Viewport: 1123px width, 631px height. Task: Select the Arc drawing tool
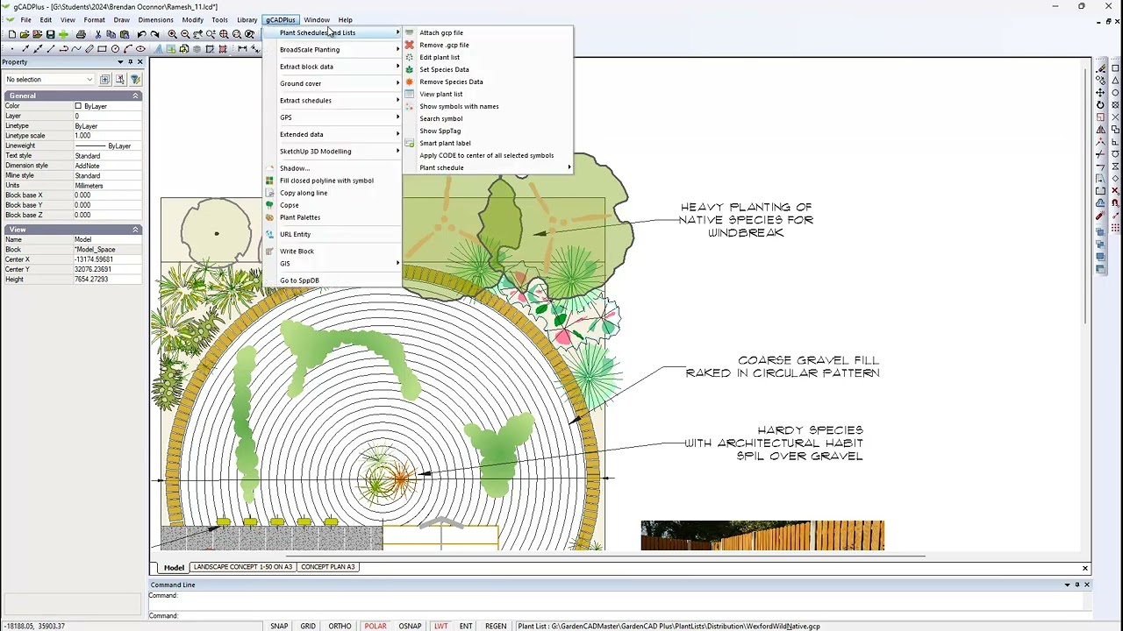[128, 49]
